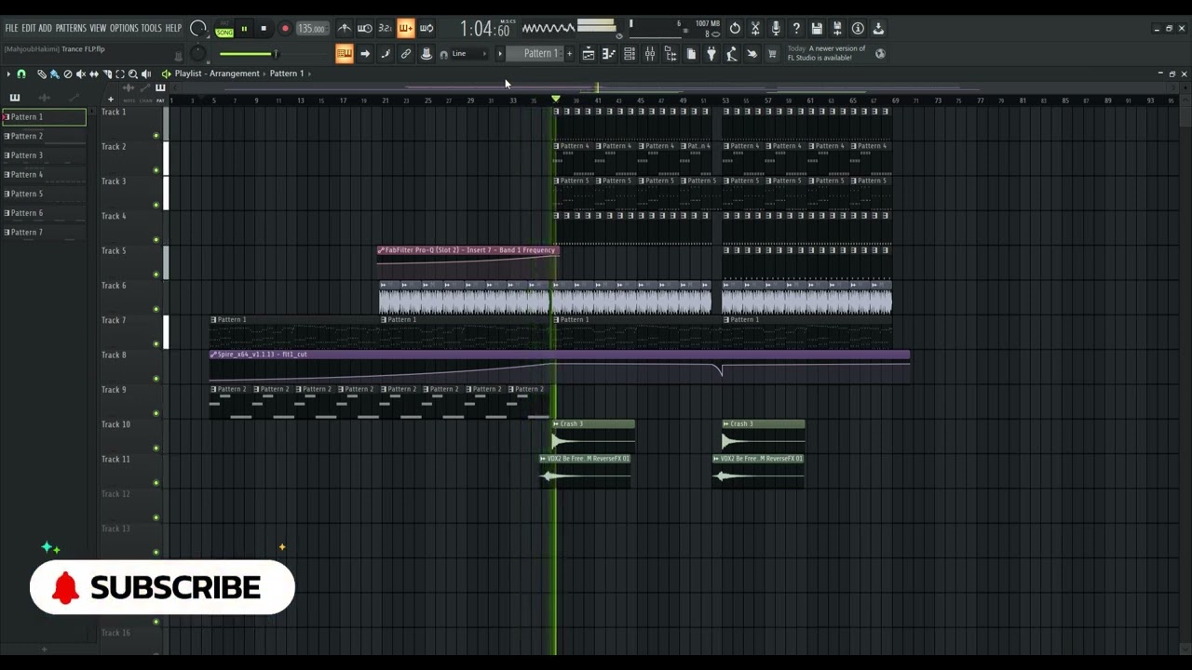
Task: Toggle typing keyboard to piano
Action: point(345,53)
